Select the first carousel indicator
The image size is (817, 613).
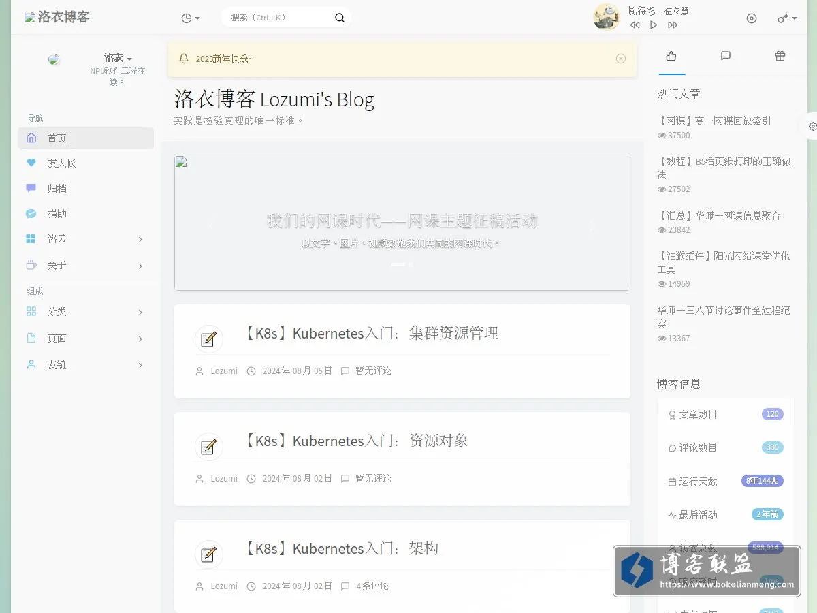398,264
